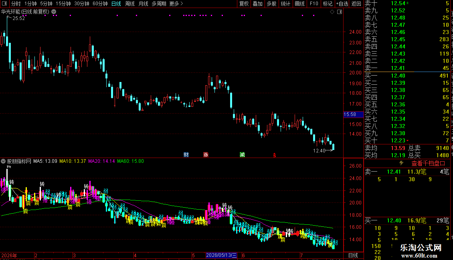This screenshot has width=453, height=260.
Task: Click the 2026/05/13/三 date label on time axis
Action: tap(221, 255)
